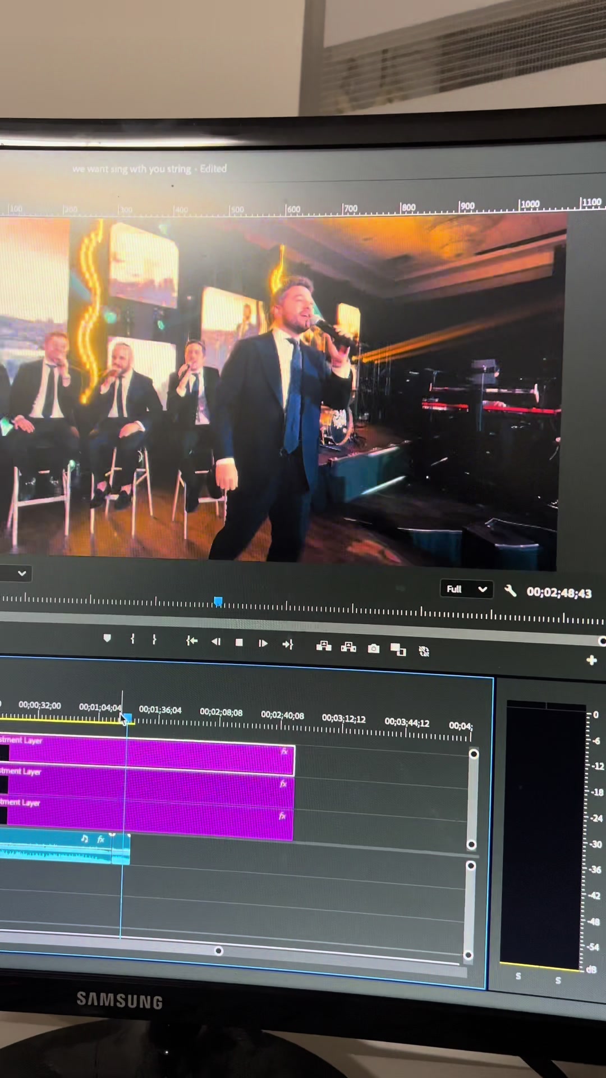
Task: Click the Mark Out bracket icon
Action: [154, 640]
